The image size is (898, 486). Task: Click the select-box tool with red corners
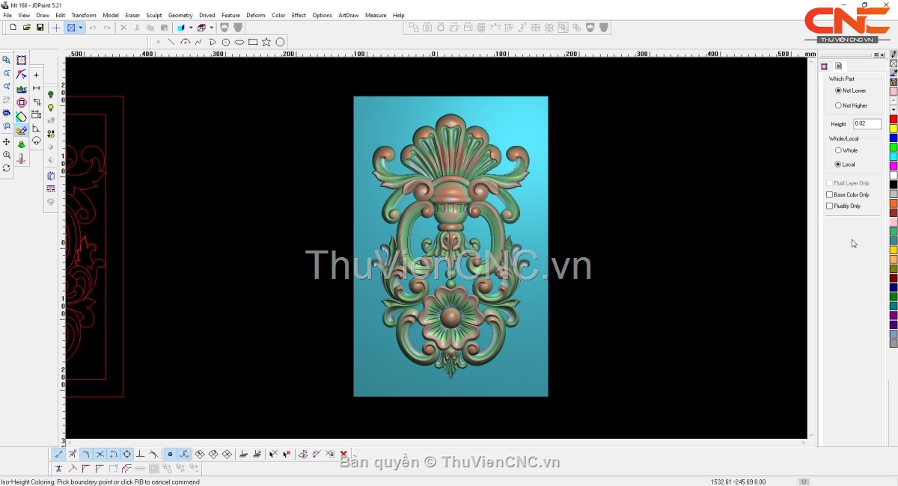pos(22,61)
